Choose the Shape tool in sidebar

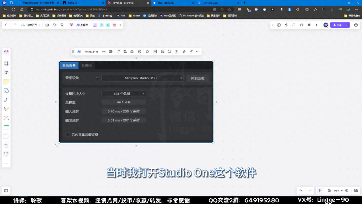6,91
